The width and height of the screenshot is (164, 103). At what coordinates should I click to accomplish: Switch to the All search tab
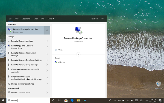(10, 19)
